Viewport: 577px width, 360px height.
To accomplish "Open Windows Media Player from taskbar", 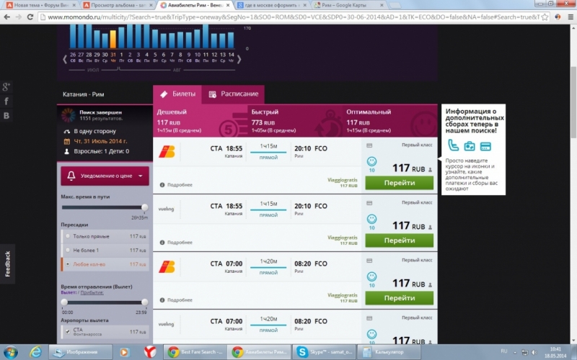I will point(124,352).
